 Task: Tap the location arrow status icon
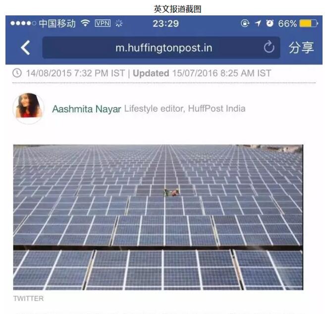point(258,23)
